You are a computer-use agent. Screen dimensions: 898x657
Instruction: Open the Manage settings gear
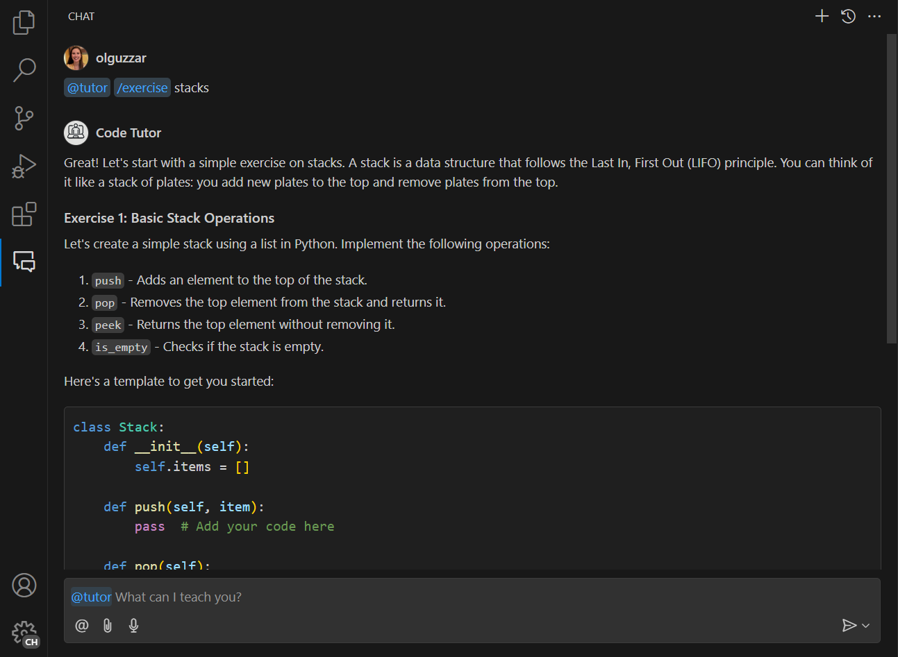click(x=24, y=633)
